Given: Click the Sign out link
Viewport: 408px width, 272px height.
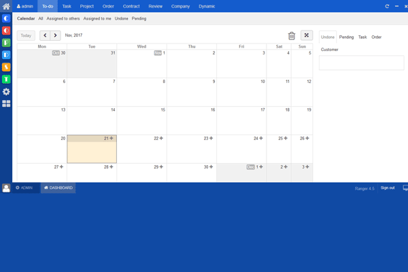Looking at the screenshot, I should point(387,188).
